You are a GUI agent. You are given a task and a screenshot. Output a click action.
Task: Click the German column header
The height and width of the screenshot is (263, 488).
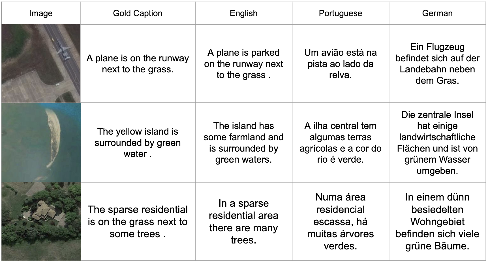(x=437, y=13)
